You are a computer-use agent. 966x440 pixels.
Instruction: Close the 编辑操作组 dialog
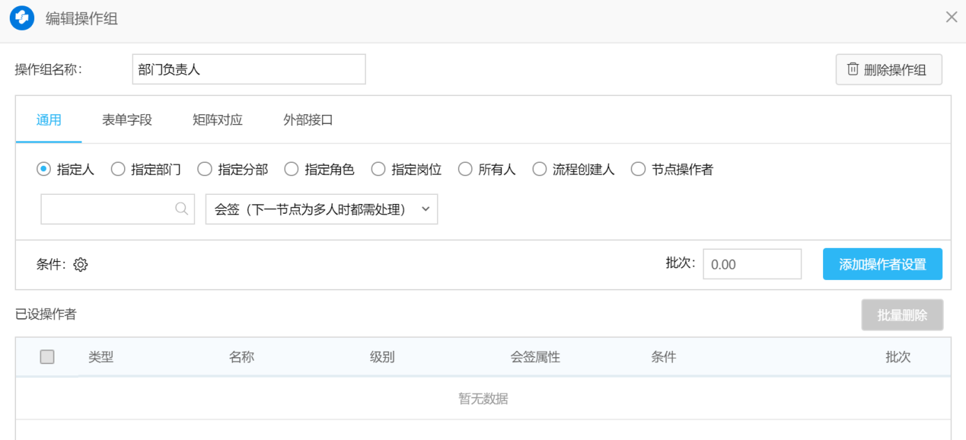(x=951, y=17)
